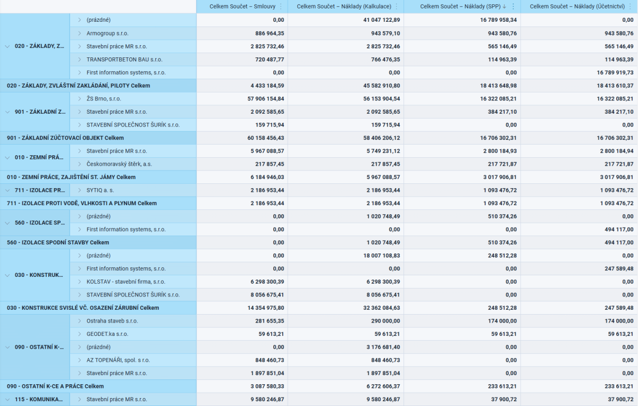The height and width of the screenshot is (406, 638).
Task: Select the 901 - ZÁKLADNÍ ZÚČTOVACÍ OBJEKT Celkem row
Action: 319,138
